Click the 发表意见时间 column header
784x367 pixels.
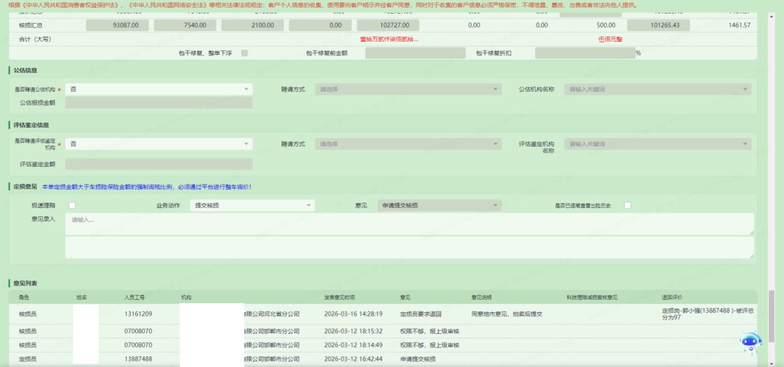click(339, 297)
